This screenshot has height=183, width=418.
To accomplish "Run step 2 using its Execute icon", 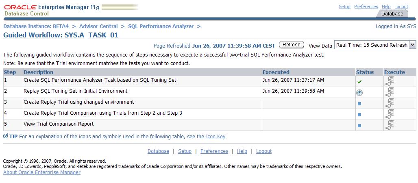I will click(x=389, y=92).
